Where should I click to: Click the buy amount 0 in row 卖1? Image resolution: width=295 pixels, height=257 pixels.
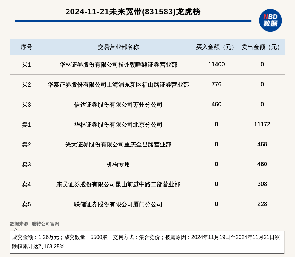tap(216, 124)
